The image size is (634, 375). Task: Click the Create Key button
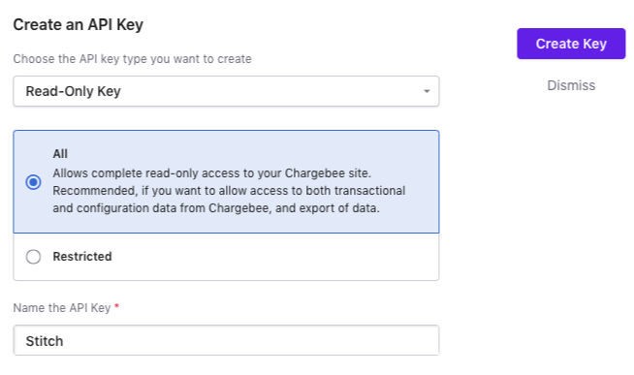point(571,44)
